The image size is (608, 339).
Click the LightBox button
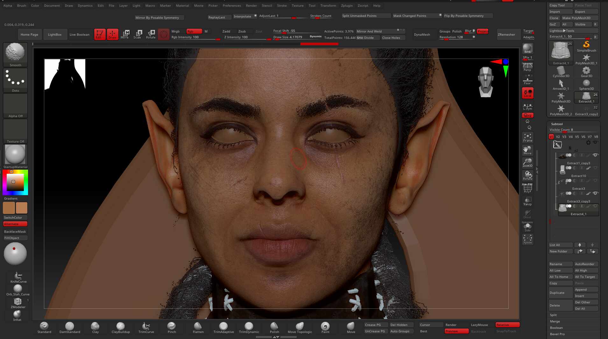55,34
